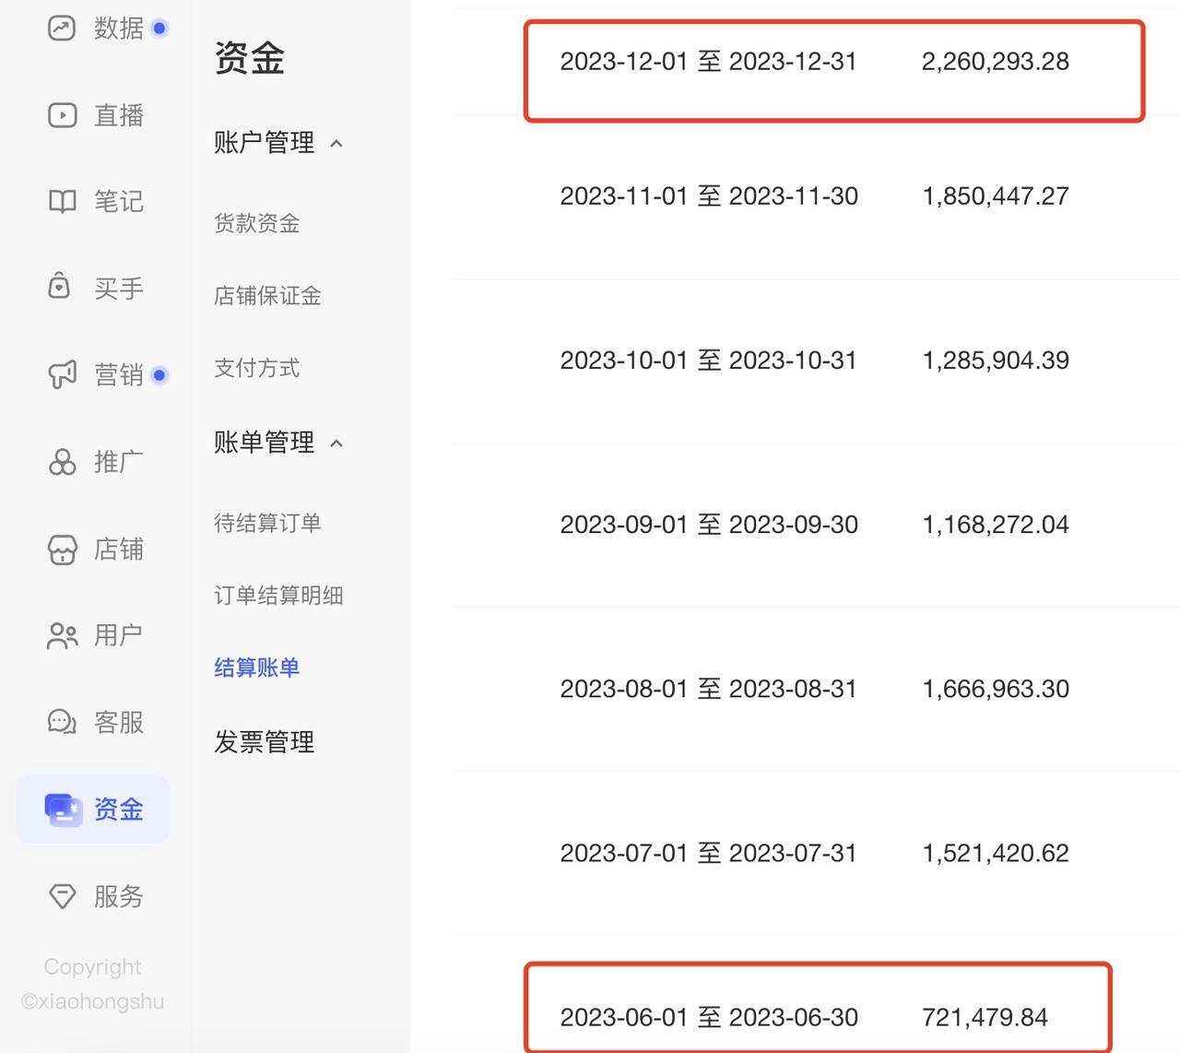
Task: Open the 服务 (Services) sidebar icon
Action: coord(60,895)
